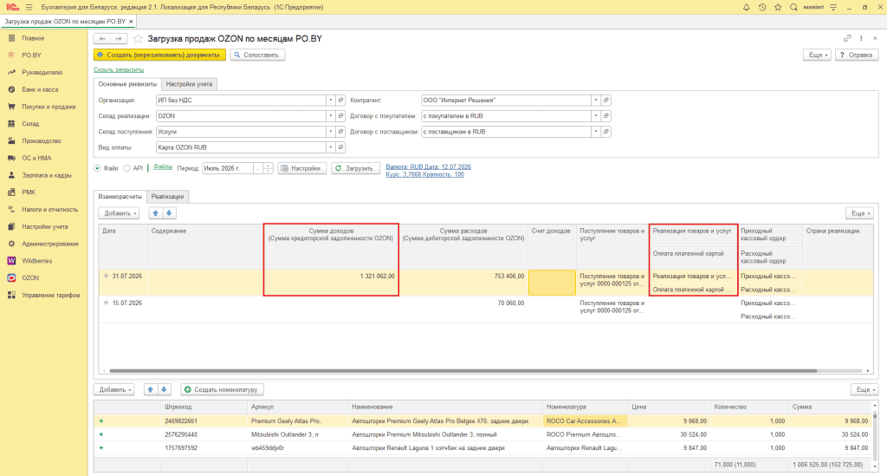Expand the 15.07.2026 settlements row
This screenshot has height=476, width=887.
[106, 303]
